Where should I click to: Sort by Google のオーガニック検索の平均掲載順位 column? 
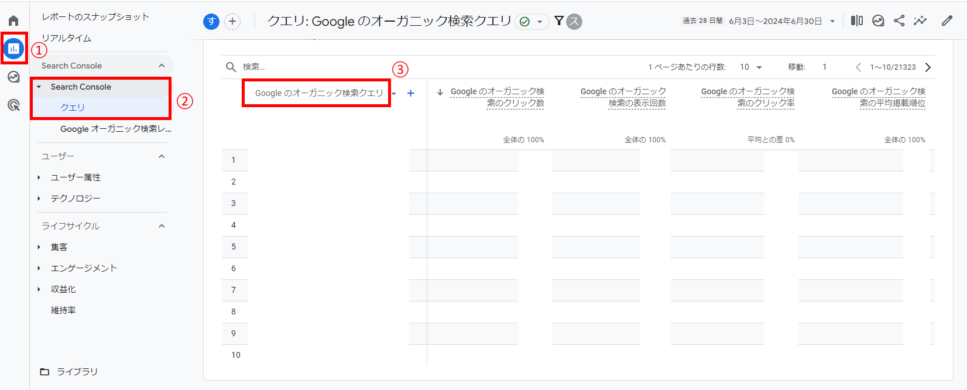[x=879, y=97]
